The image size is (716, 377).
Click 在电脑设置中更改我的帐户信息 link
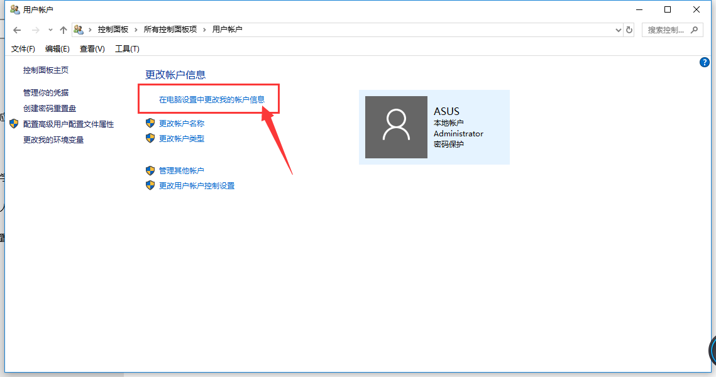point(212,99)
